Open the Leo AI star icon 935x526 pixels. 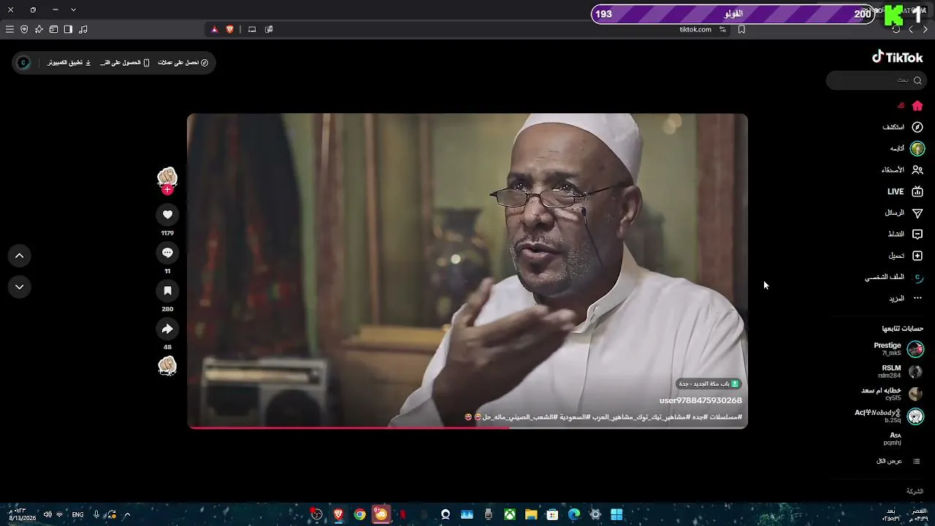coord(39,29)
